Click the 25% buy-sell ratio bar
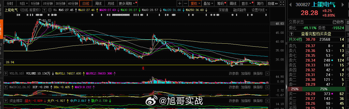This screenshot has height=109, width=349. point(295,89)
